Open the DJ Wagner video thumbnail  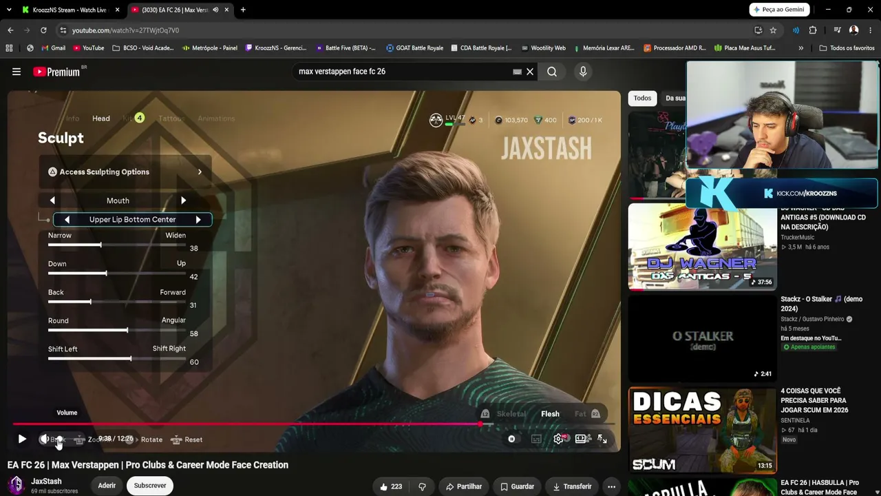click(702, 246)
